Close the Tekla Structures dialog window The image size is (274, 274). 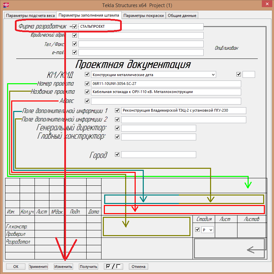pyautogui.click(x=267, y=4)
